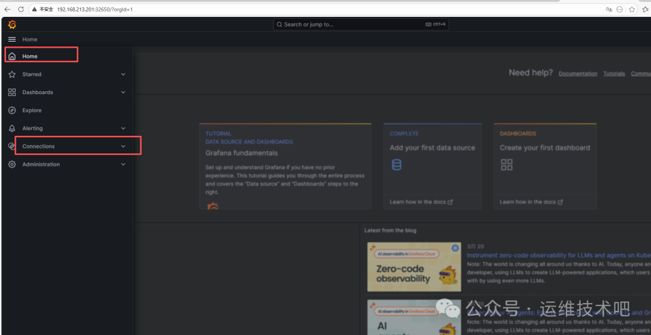Click Add your first data source card
651x335 pixels.
coord(433,166)
